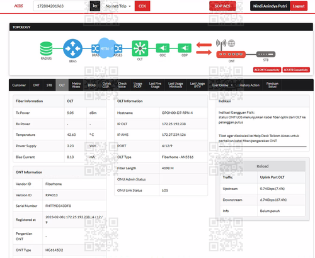Click the gray STB device icon
The width and height of the screenshot is (315, 258).
tap(266, 54)
